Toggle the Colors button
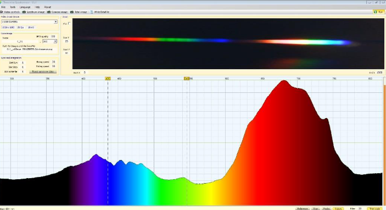Viewport: 386px width, 210px height. pyautogui.click(x=338, y=208)
